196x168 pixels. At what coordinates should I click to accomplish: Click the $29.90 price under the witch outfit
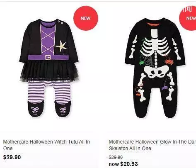tap(12, 157)
